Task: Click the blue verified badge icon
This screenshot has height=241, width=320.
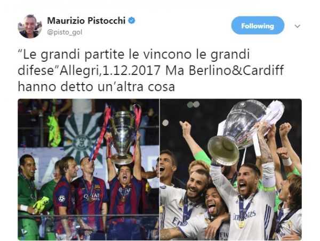Action: pos(132,21)
